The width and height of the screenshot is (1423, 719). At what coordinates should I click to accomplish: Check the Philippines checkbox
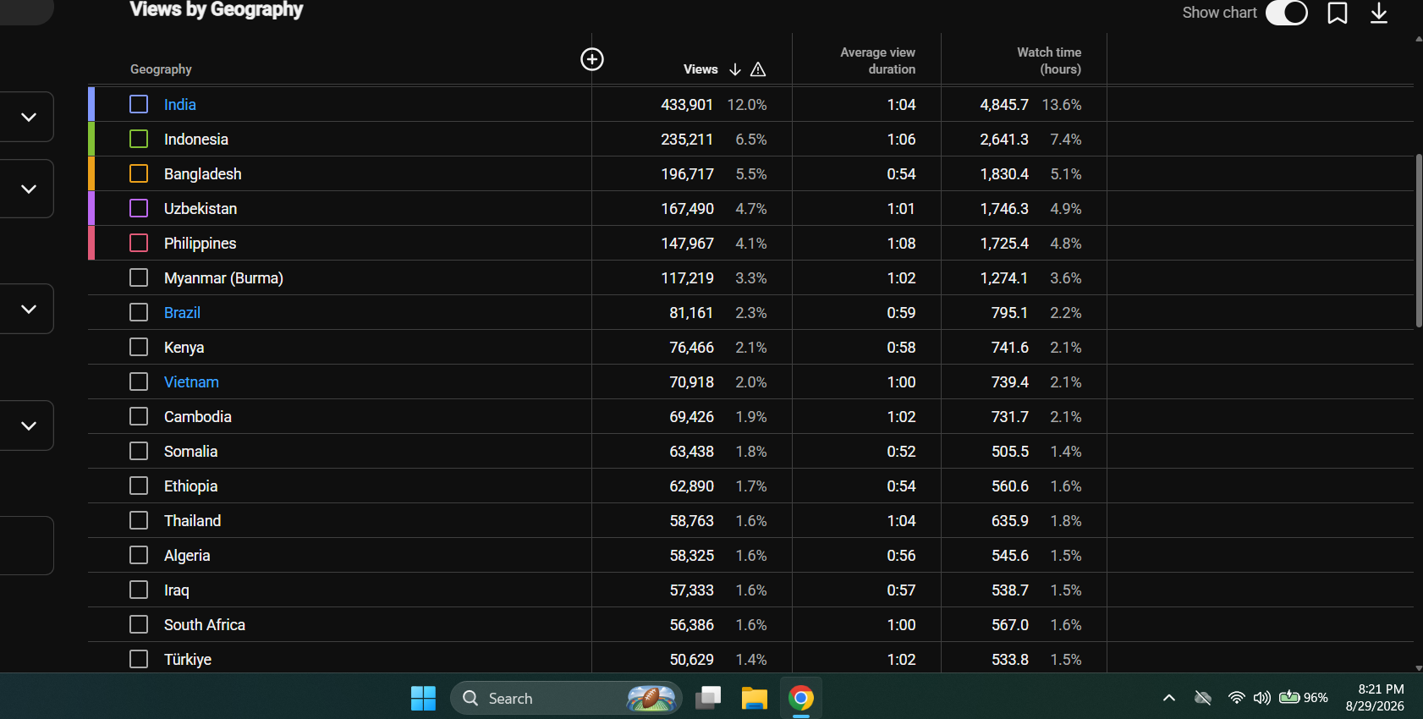pos(139,243)
